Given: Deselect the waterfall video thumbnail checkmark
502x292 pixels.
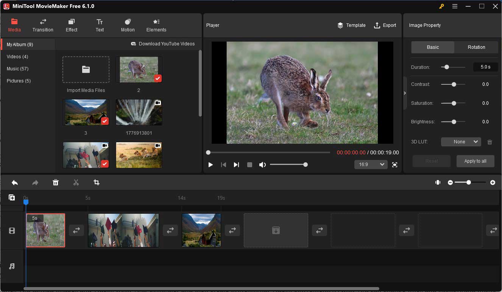Looking at the screenshot, I should pos(158,121).
